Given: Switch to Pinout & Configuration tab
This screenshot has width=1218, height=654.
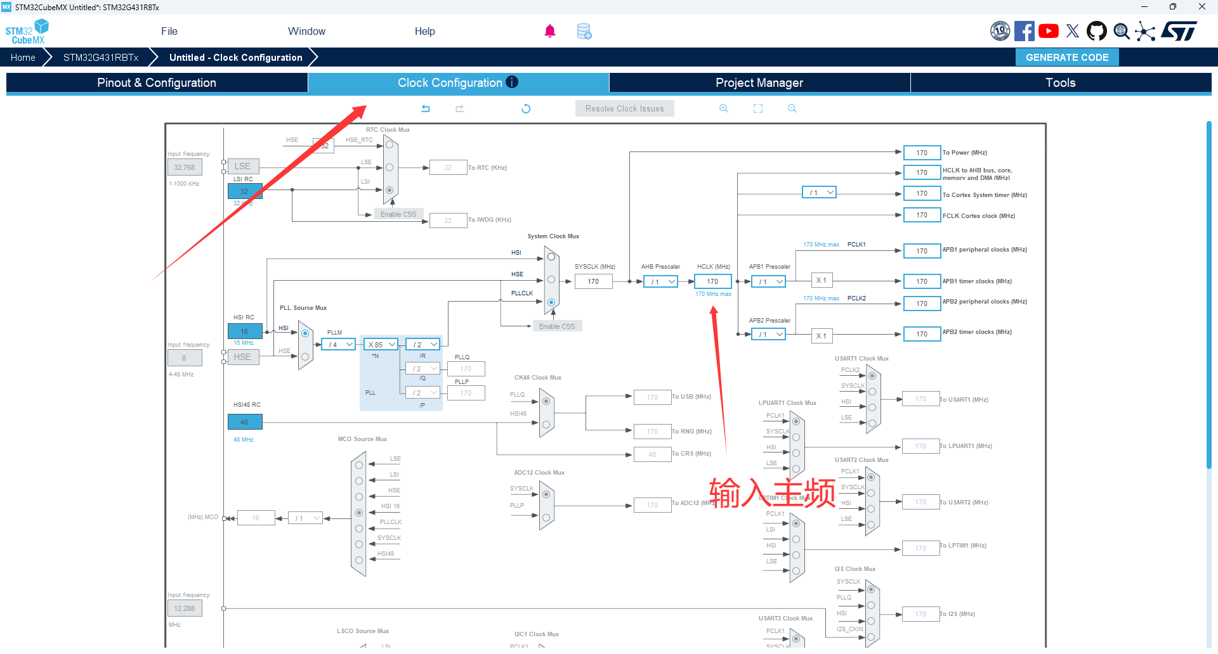Looking at the screenshot, I should [157, 82].
